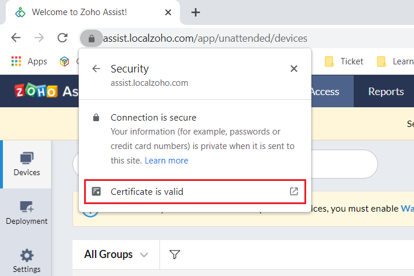
Task: Open a new browser tab with plus icon
Action: coord(195,12)
